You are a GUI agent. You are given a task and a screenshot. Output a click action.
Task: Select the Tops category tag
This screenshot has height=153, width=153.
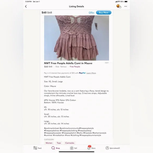59,143
